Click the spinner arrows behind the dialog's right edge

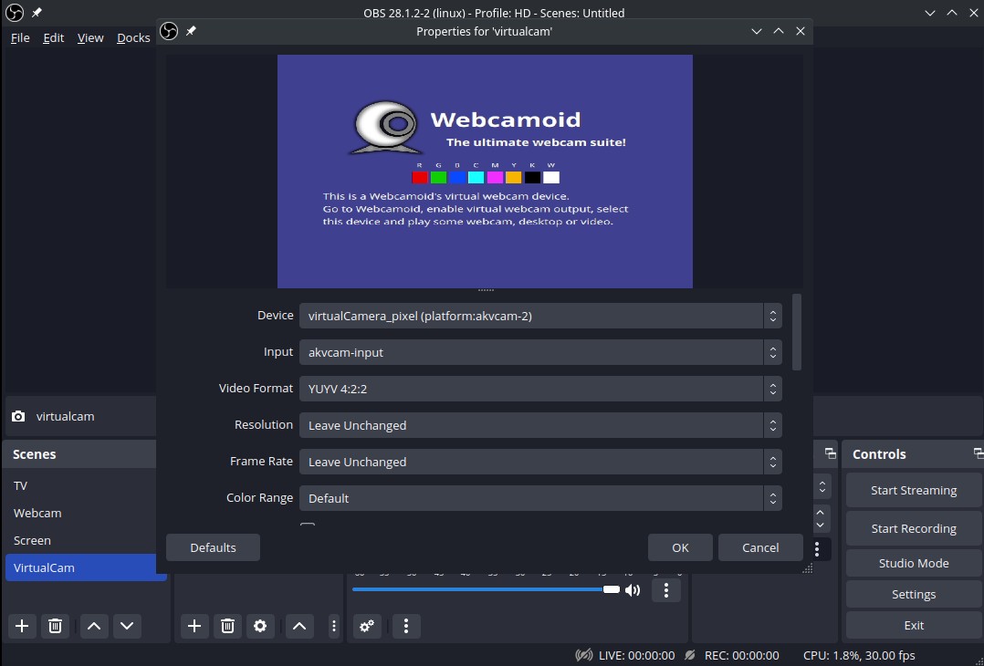[x=821, y=518]
